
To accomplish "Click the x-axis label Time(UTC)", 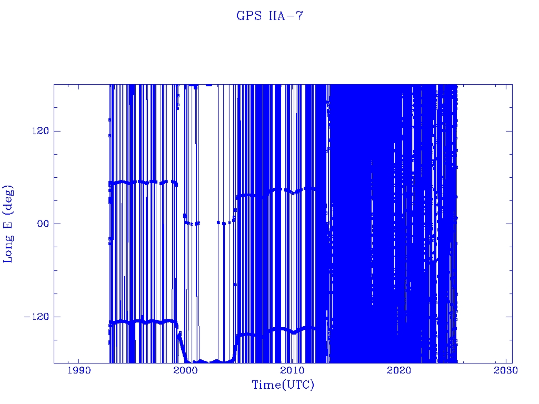I will pos(283,385).
